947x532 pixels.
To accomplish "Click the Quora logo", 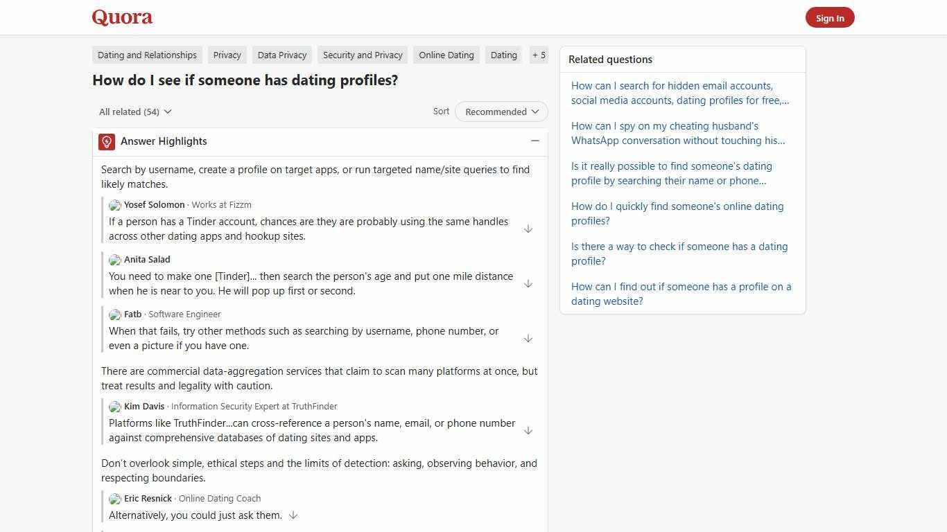I will click(x=122, y=17).
